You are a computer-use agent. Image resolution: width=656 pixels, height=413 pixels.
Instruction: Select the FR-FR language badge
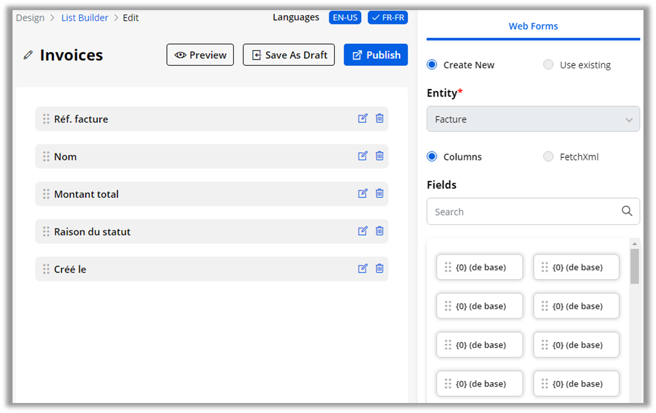pos(388,18)
